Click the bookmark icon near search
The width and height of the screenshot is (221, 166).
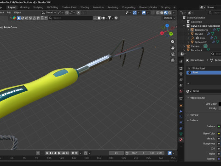tap(99, 18)
